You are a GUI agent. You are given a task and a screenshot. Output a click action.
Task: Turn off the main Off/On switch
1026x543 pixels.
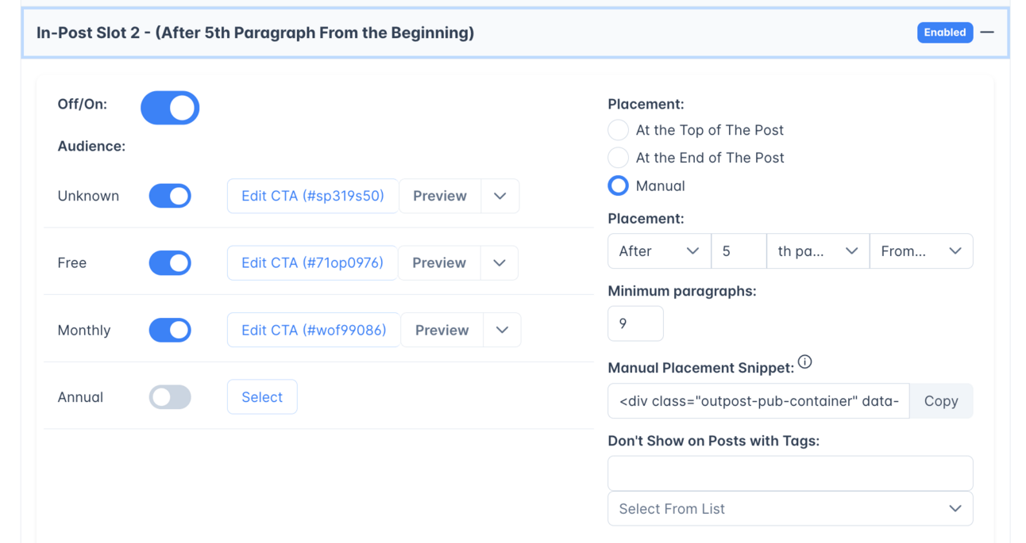click(x=170, y=108)
